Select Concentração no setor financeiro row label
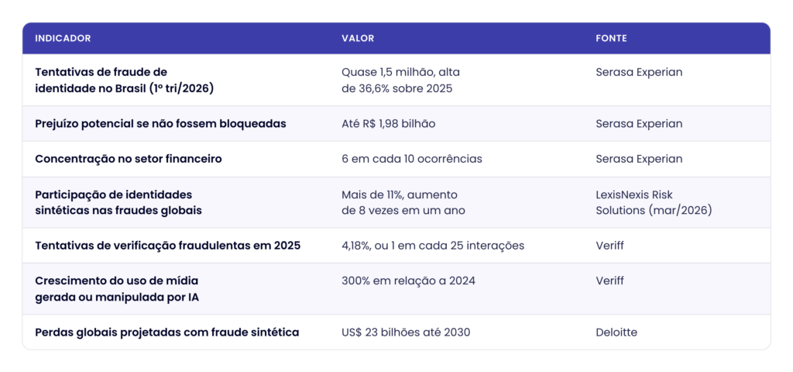Image resolution: width=793 pixels, height=372 pixels. click(129, 159)
